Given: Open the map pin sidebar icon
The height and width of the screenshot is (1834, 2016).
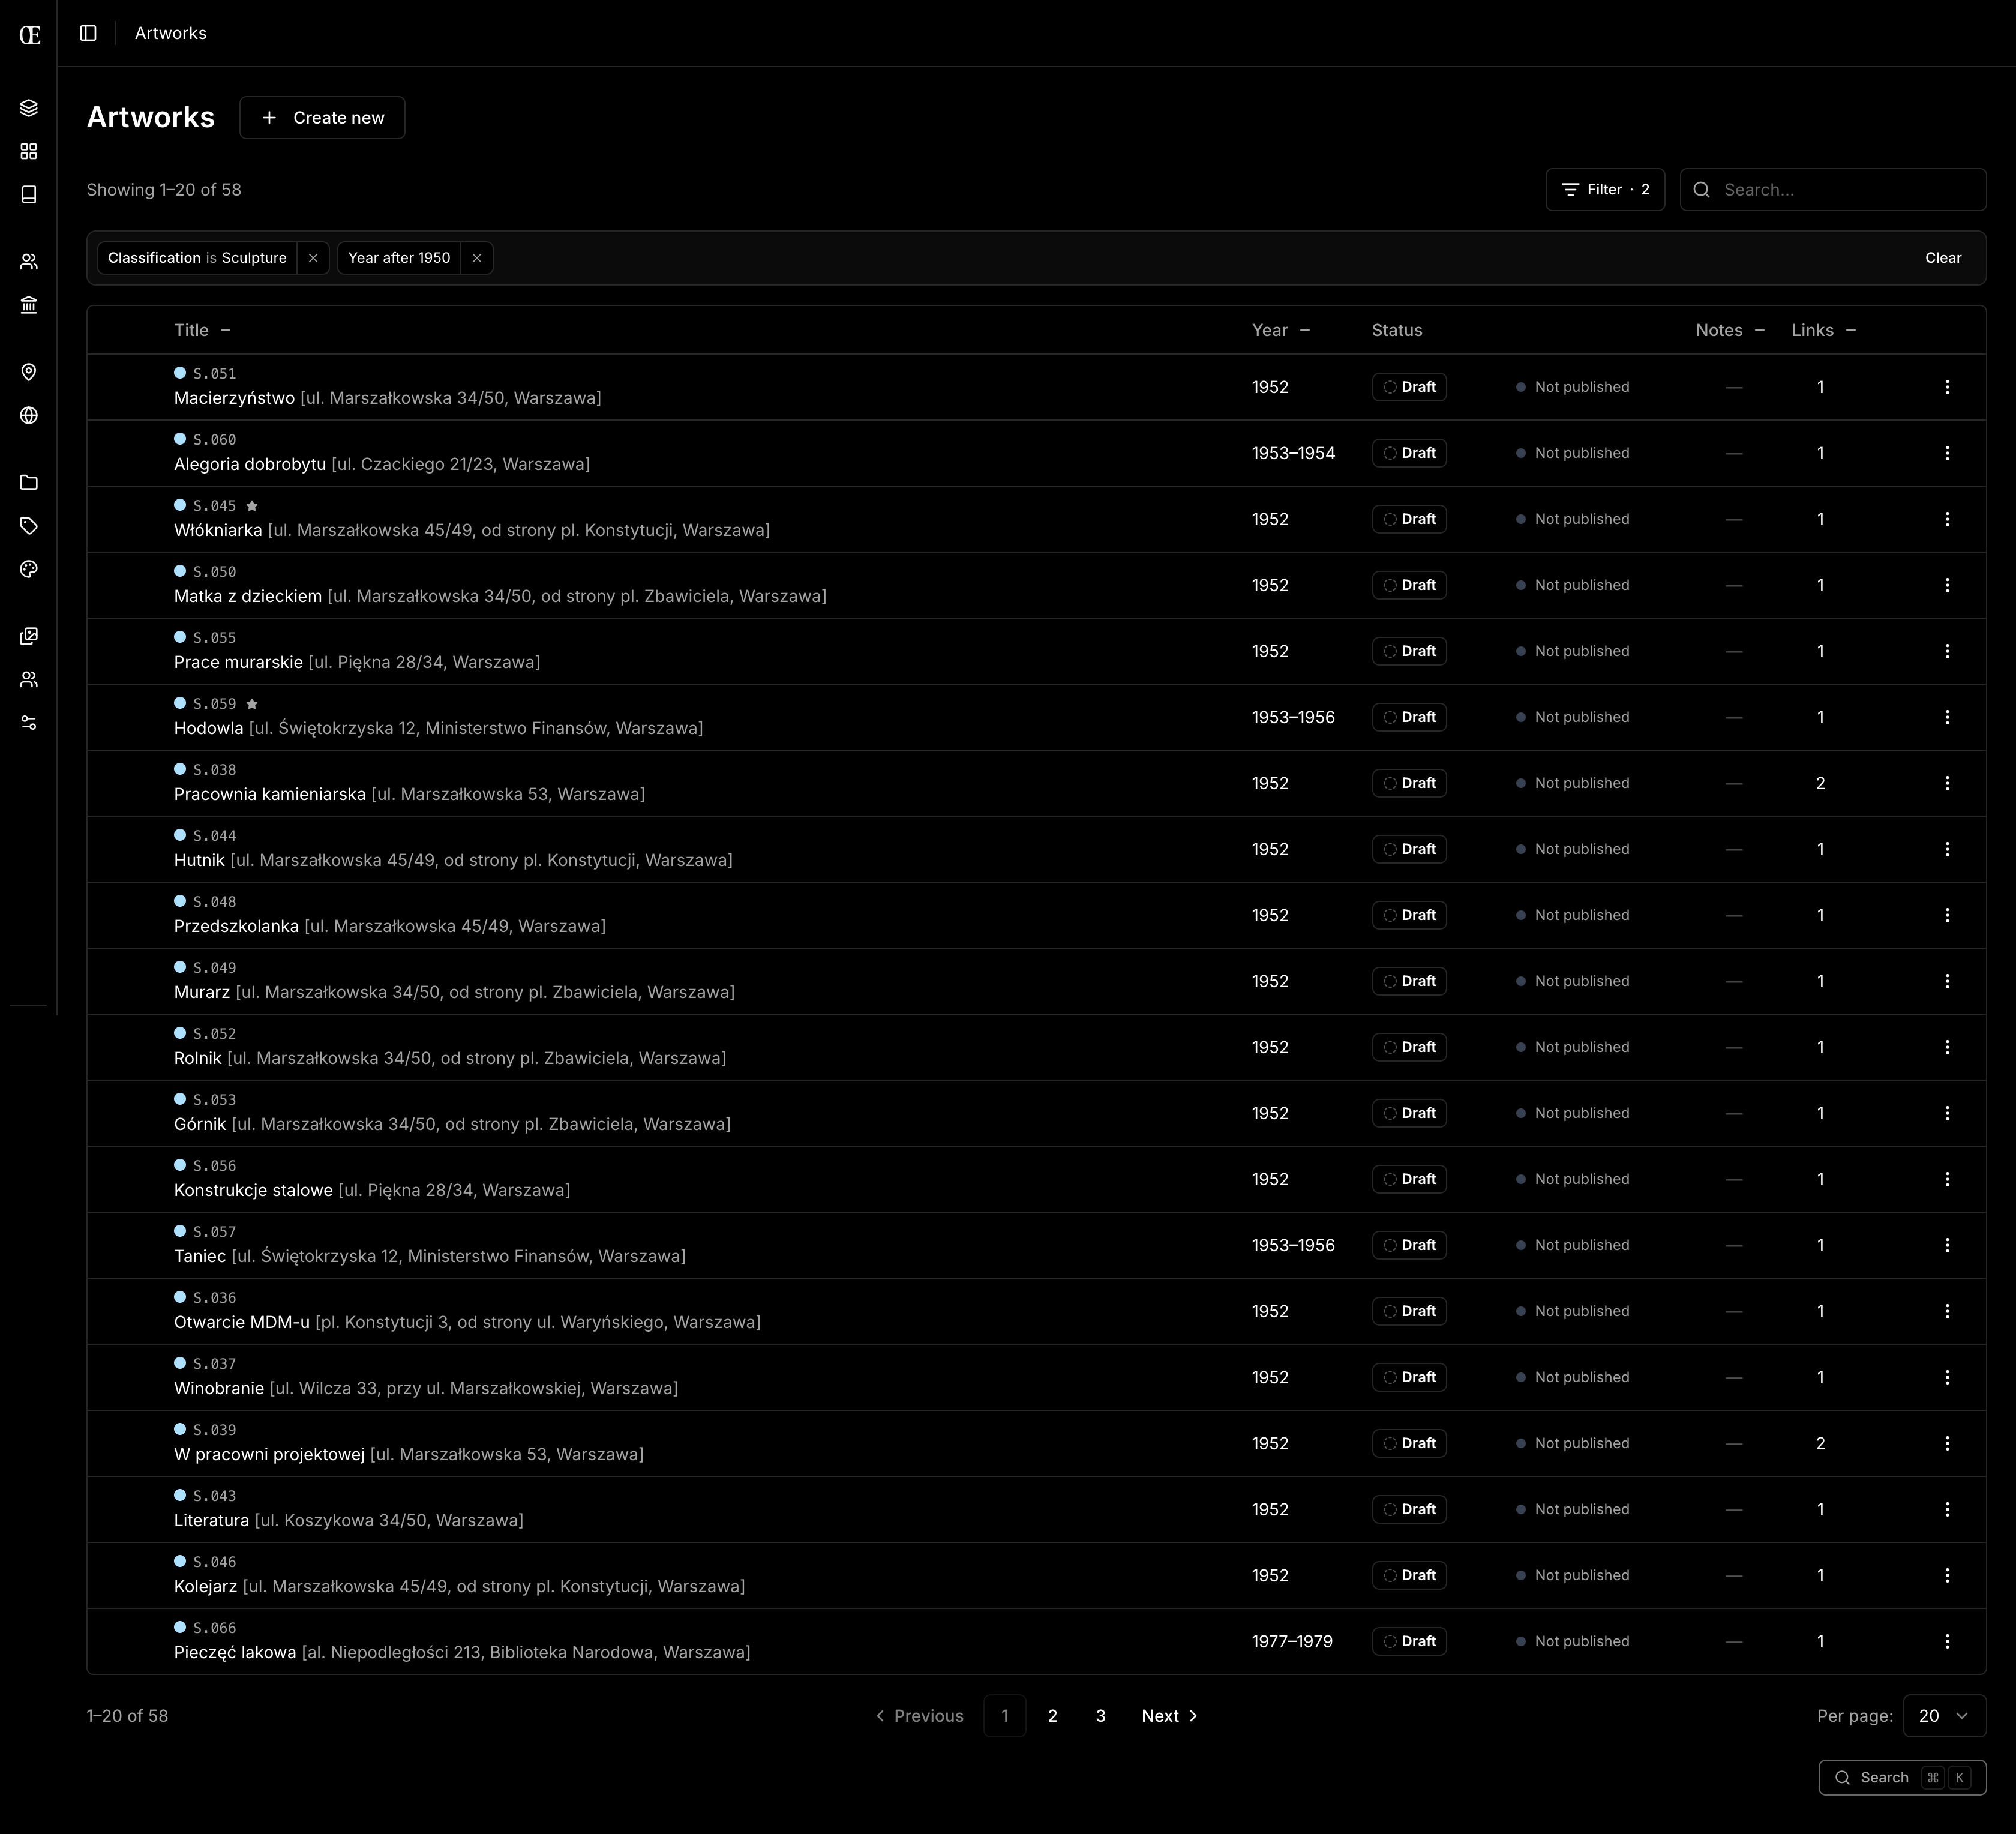Looking at the screenshot, I should pos(29,372).
